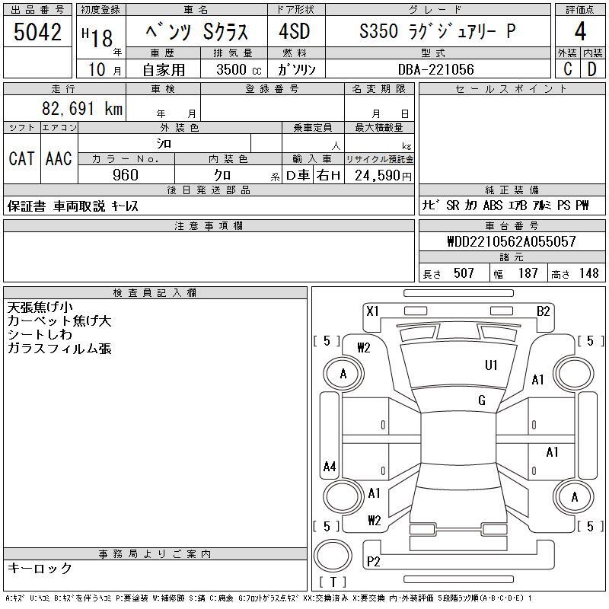The height and width of the screenshot is (609, 609).
Task: Select the interior grade D
Action: [x=592, y=69]
